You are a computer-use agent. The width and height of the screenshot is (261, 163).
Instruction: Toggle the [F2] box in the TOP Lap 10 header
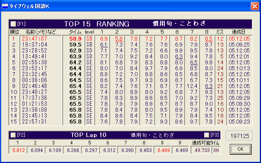point(13,135)
